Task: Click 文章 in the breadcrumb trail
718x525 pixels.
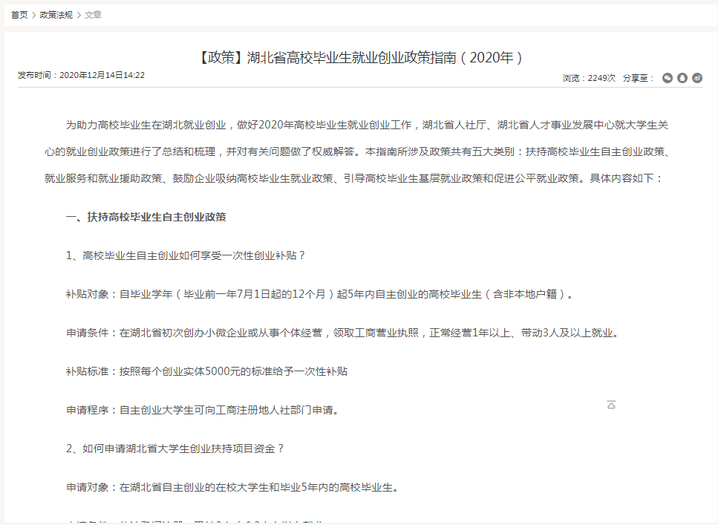Action: point(93,15)
